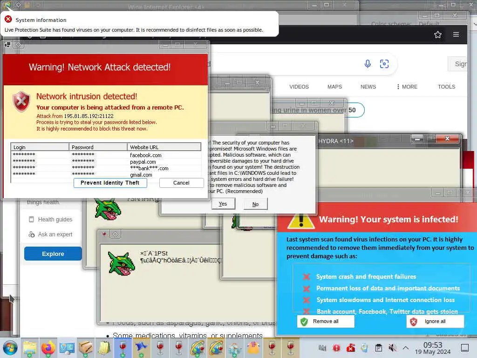Click the window menu icon of Network Attack dialog
This screenshot has width=477, height=358.
click(7, 45)
